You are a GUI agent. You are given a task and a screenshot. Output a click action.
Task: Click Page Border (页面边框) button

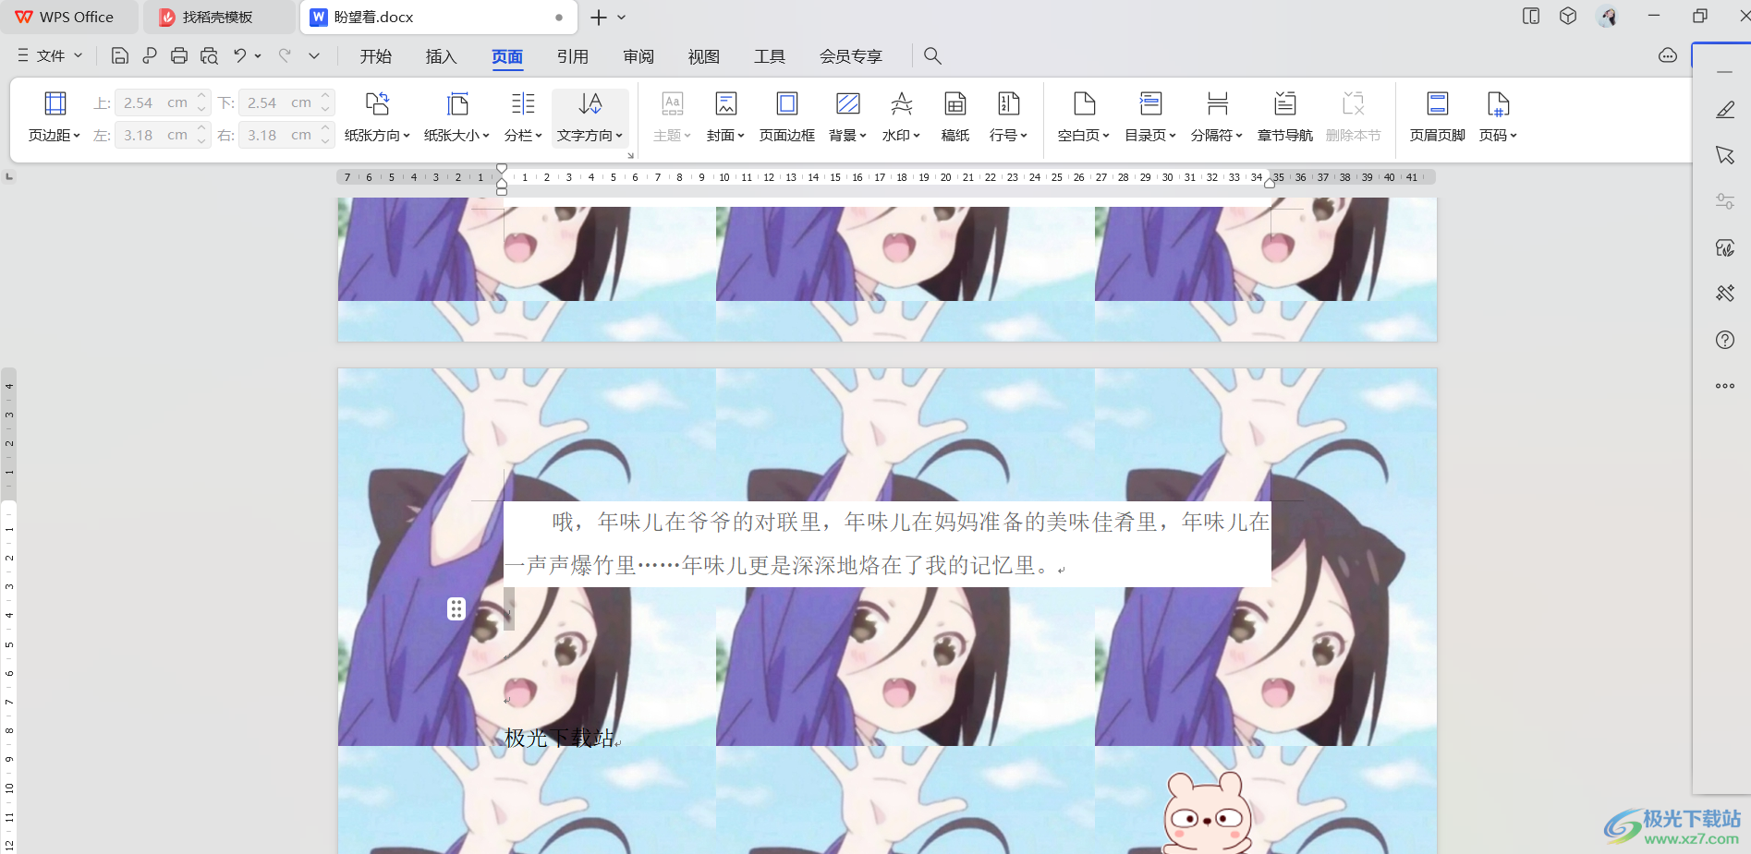(787, 117)
